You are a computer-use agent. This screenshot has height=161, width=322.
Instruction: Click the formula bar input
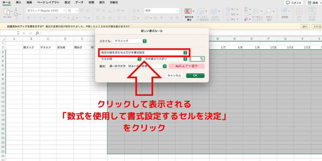pos(181,33)
